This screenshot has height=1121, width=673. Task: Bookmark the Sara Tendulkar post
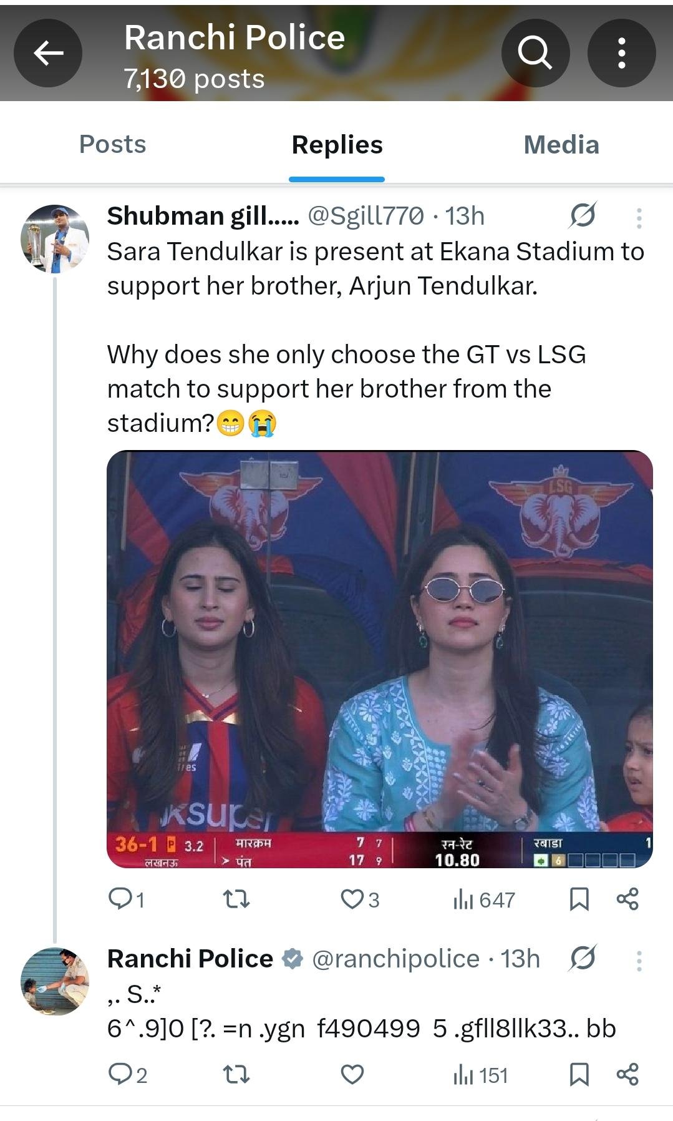pyautogui.click(x=579, y=899)
